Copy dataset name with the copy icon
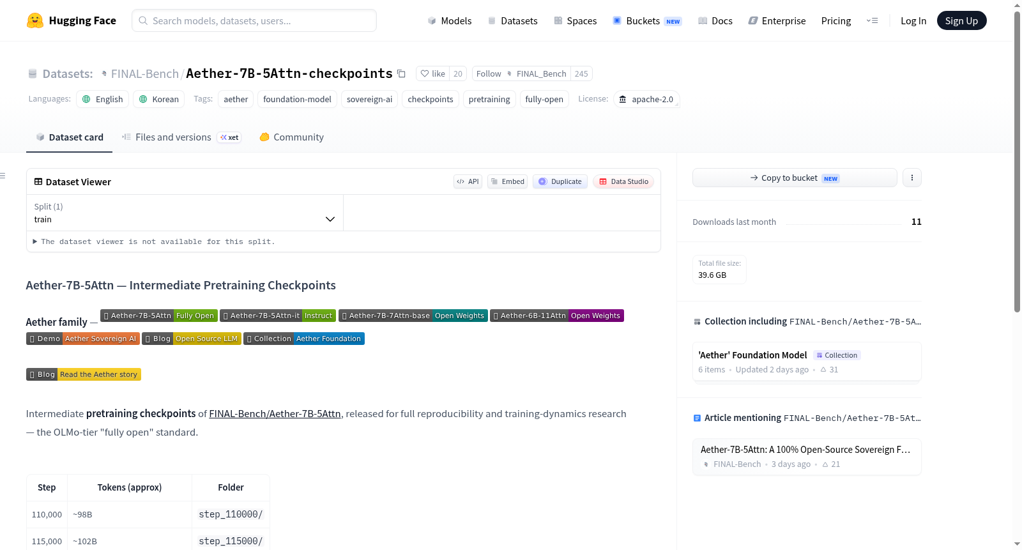This screenshot has height=550, width=1022. [401, 73]
